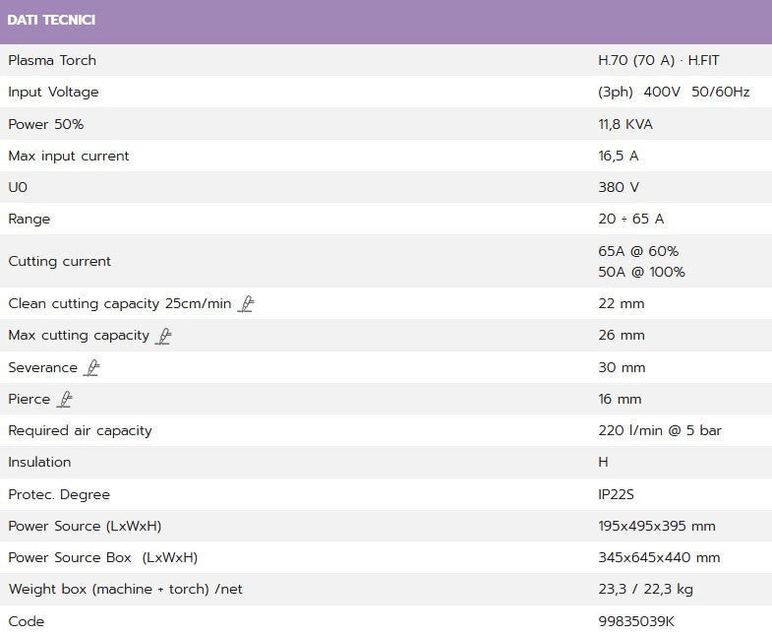The height and width of the screenshot is (636, 772).
Task: Click the Plasma Torch row label
Action: [52, 60]
